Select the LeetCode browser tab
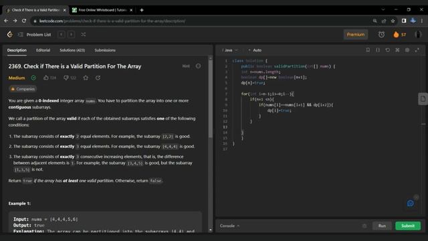428x241 pixels. (x=35, y=10)
